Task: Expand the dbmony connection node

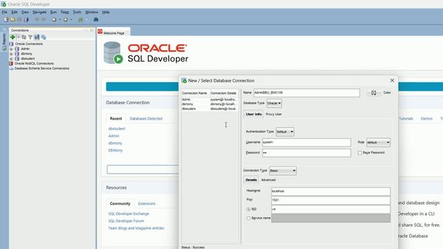Action: click(12, 54)
